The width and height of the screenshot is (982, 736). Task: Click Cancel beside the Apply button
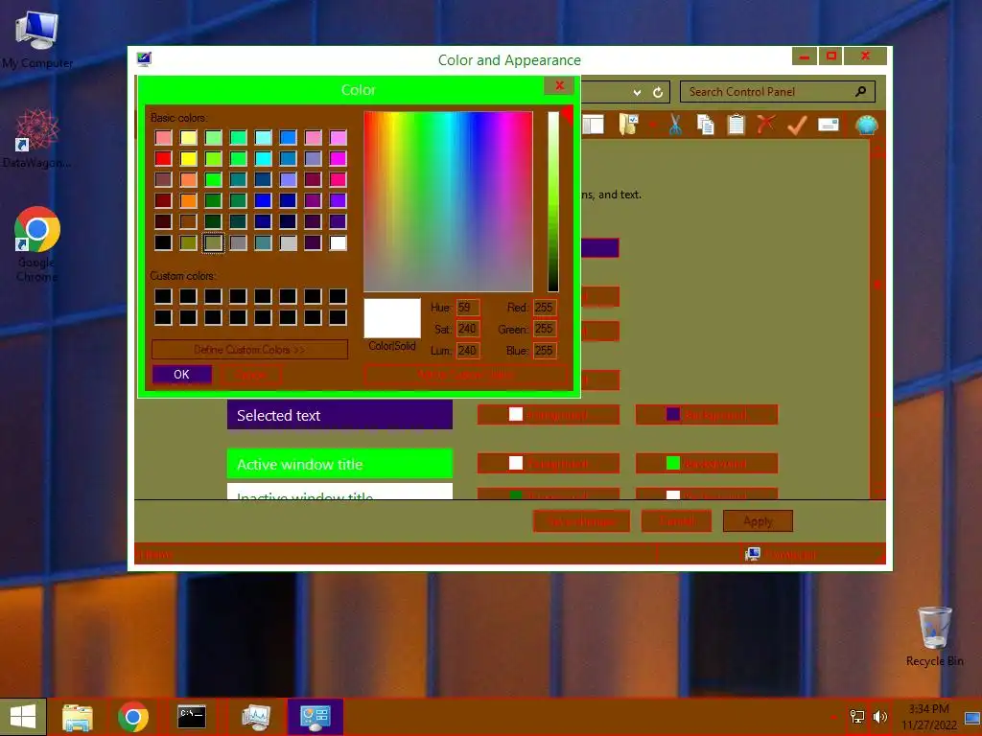click(x=676, y=520)
